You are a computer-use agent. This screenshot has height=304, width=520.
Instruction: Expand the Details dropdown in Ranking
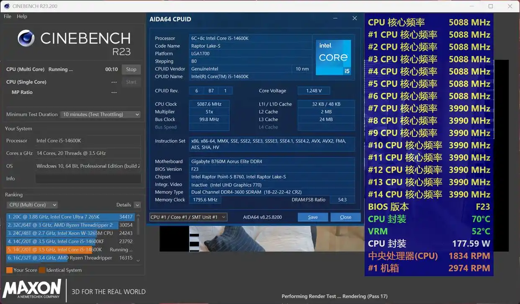(137, 205)
